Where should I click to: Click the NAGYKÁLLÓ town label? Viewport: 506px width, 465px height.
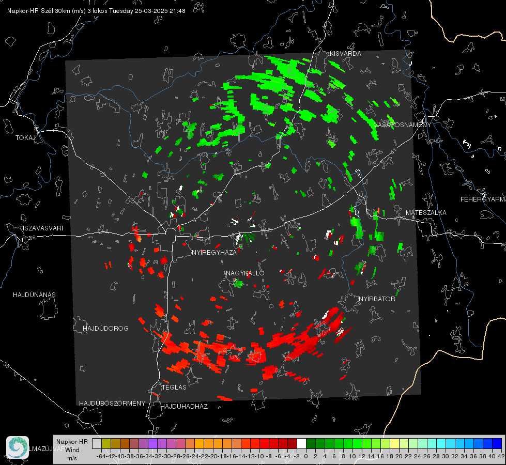(x=245, y=273)
